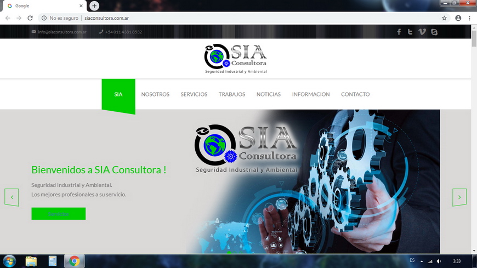Go to previous slide in carousel
Screen dimensions: 477x268
pos(12,197)
